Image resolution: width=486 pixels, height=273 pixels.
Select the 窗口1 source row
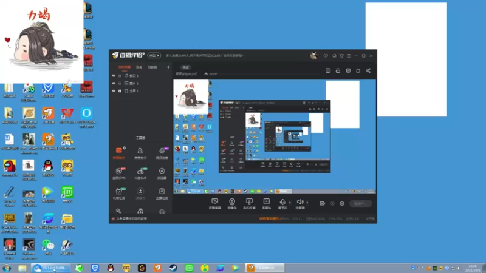[141, 75]
